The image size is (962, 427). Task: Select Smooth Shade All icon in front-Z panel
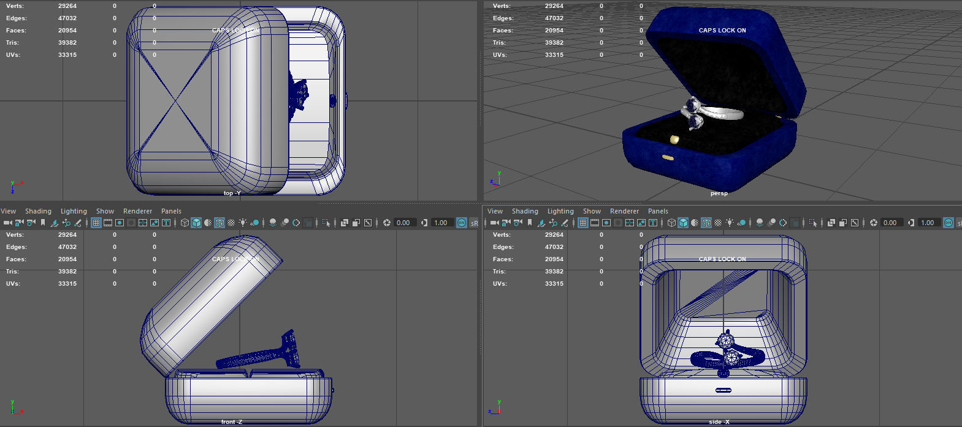[x=196, y=223]
